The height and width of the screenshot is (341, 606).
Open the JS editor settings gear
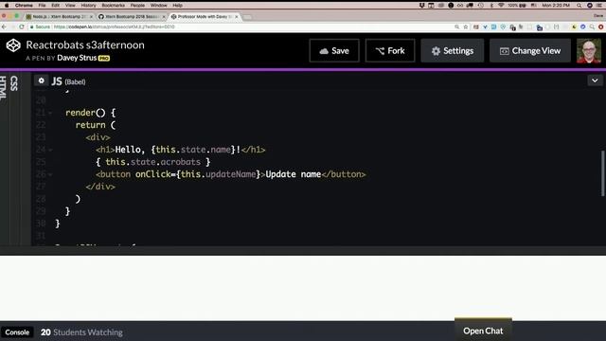[x=42, y=81]
